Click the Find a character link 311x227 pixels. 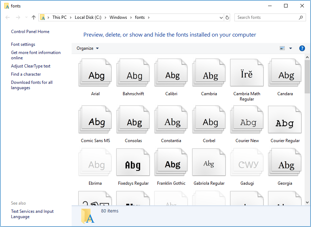pos(26,74)
